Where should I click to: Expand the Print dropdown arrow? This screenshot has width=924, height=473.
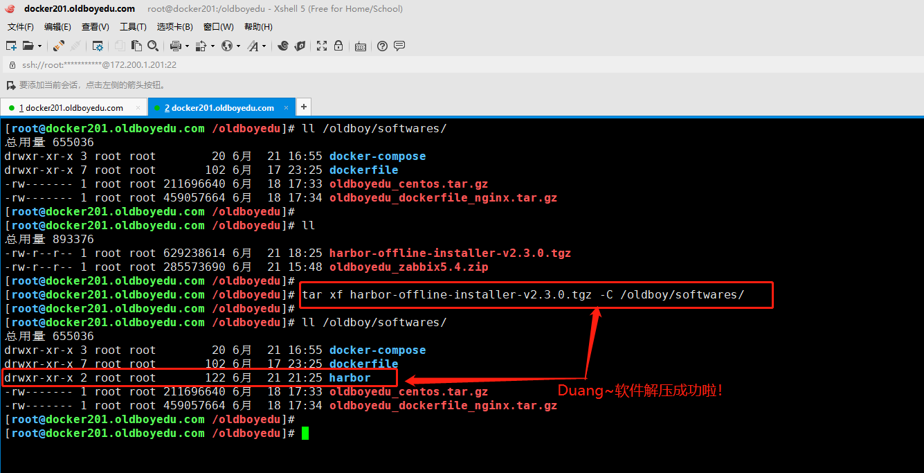click(x=187, y=46)
